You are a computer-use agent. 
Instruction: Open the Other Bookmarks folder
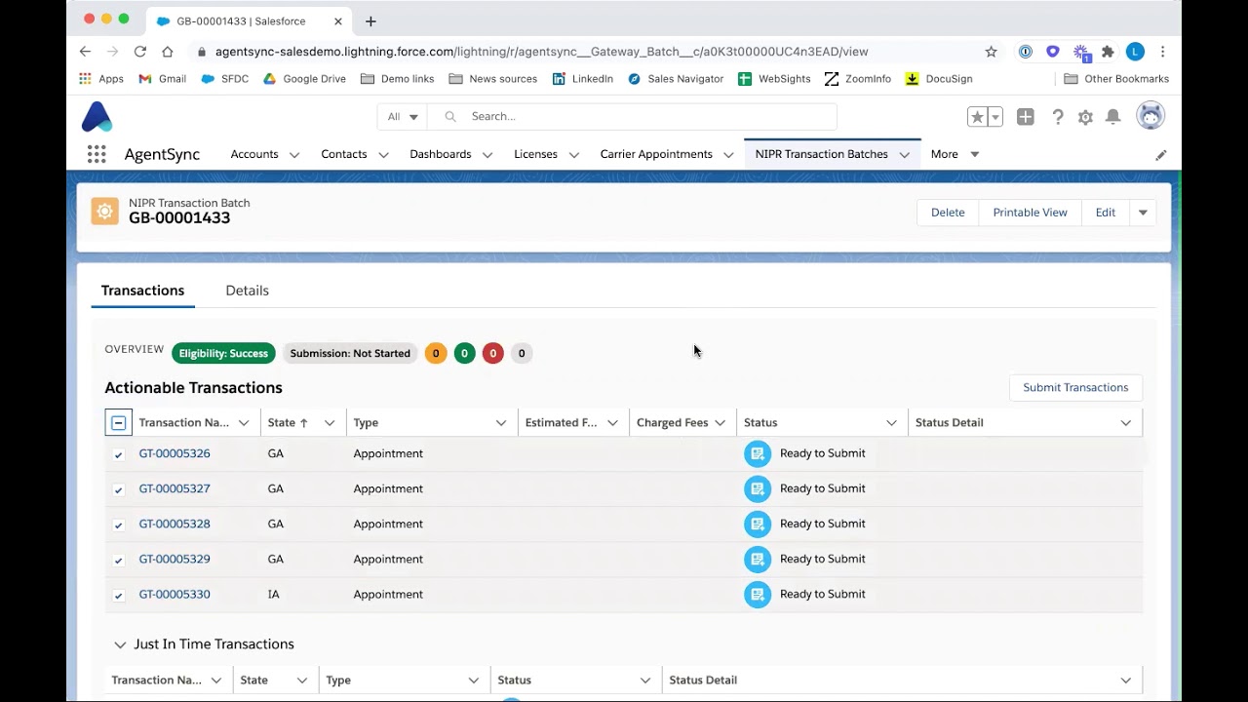tap(1116, 79)
